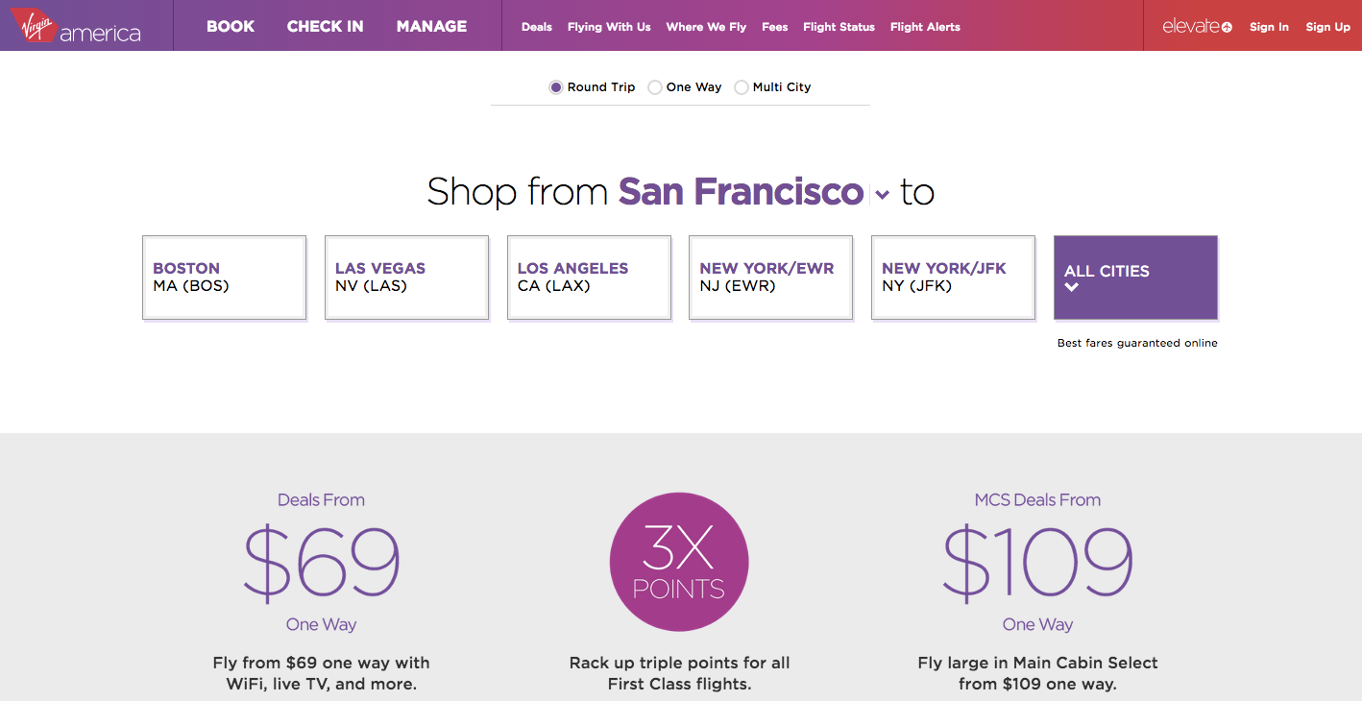Go to the Deals page
This screenshot has width=1362, height=701.
[537, 27]
